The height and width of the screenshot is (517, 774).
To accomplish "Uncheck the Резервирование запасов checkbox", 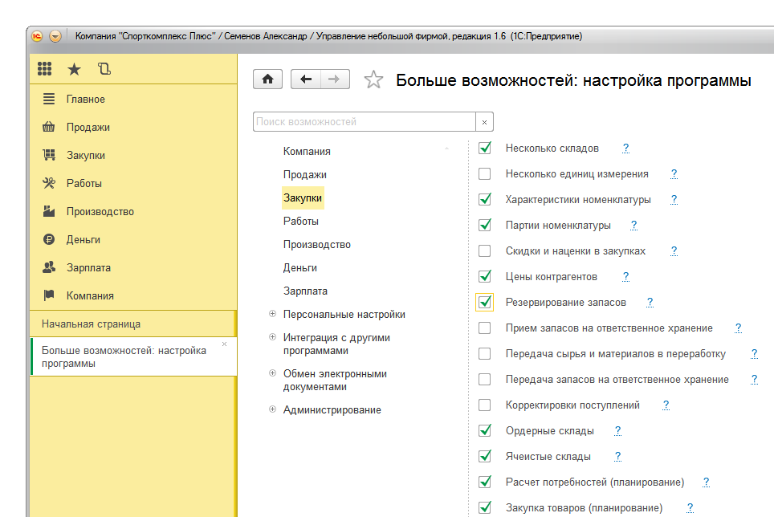I will pyautogui.click(x=484, y=303).
